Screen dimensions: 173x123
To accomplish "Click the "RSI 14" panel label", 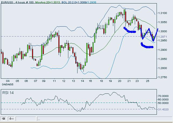I will pyautogui.click(x=8, y=93).
